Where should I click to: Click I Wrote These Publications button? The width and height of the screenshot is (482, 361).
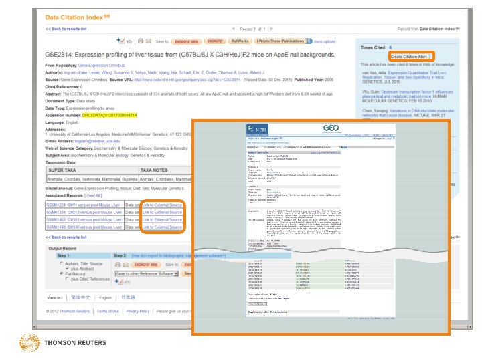point(280,41)
